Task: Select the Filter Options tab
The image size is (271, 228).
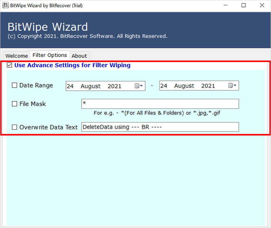Action: pos(50,55)
